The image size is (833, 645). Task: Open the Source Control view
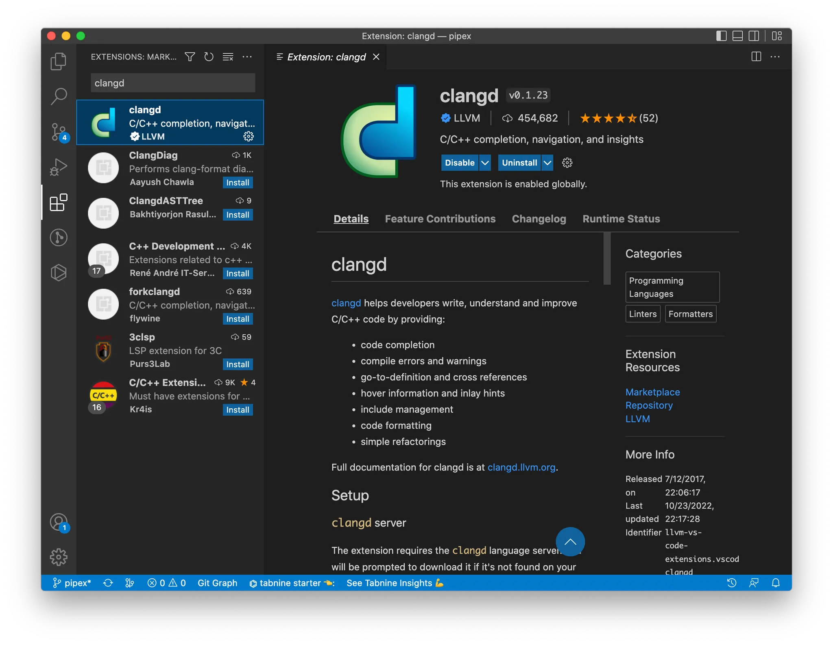coord(59,132)
